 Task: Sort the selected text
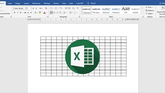73,8
